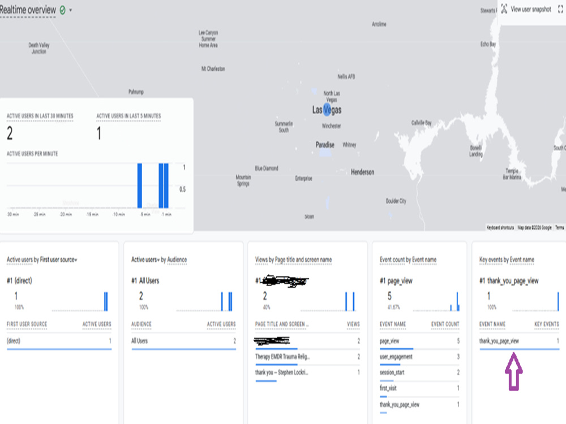
Task: Open the First user source dimension dropdown
Action: click(58, 259)
